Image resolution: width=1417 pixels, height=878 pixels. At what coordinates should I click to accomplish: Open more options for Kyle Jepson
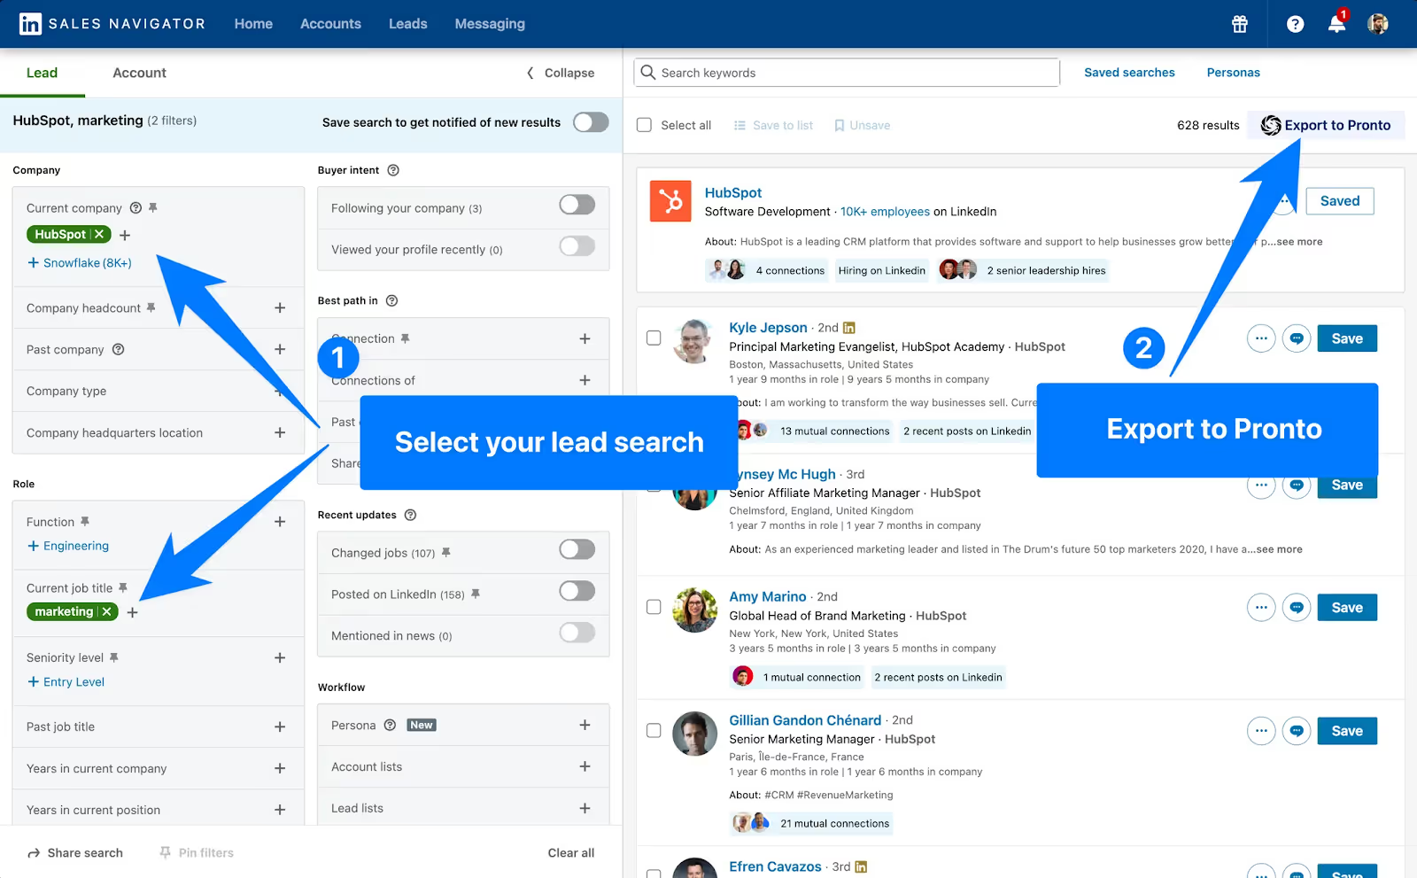point(1261,338)
